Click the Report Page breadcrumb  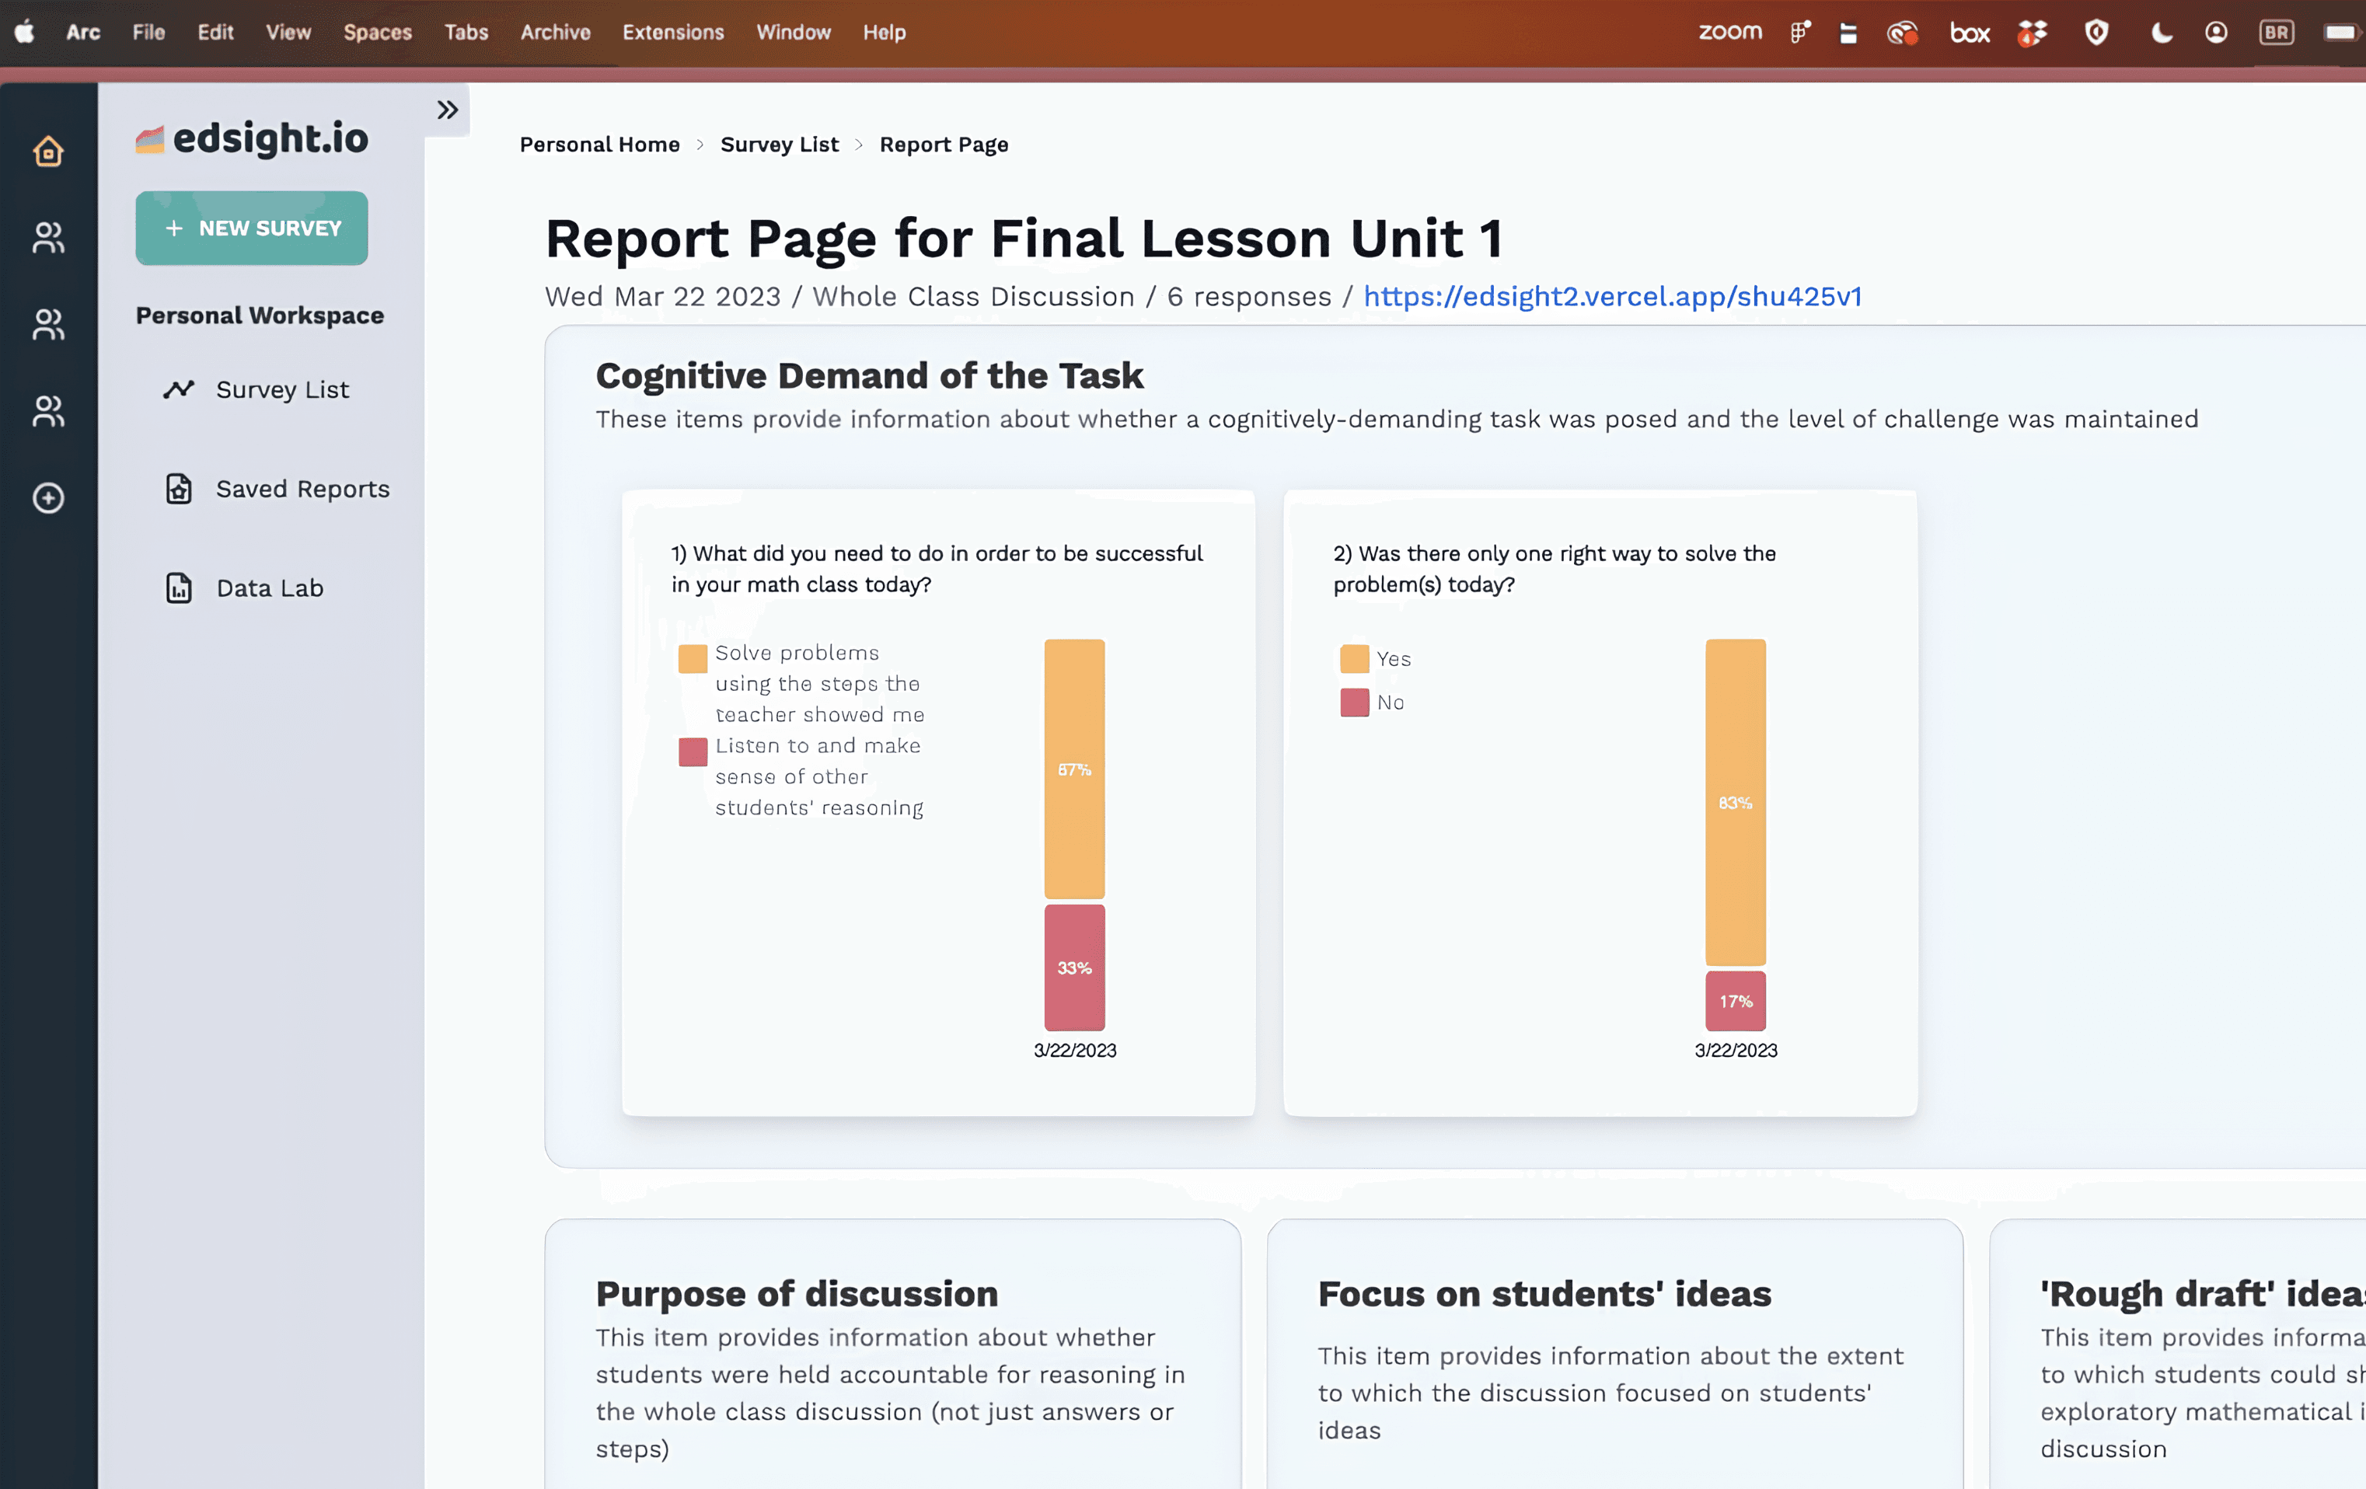coord(944,145)
